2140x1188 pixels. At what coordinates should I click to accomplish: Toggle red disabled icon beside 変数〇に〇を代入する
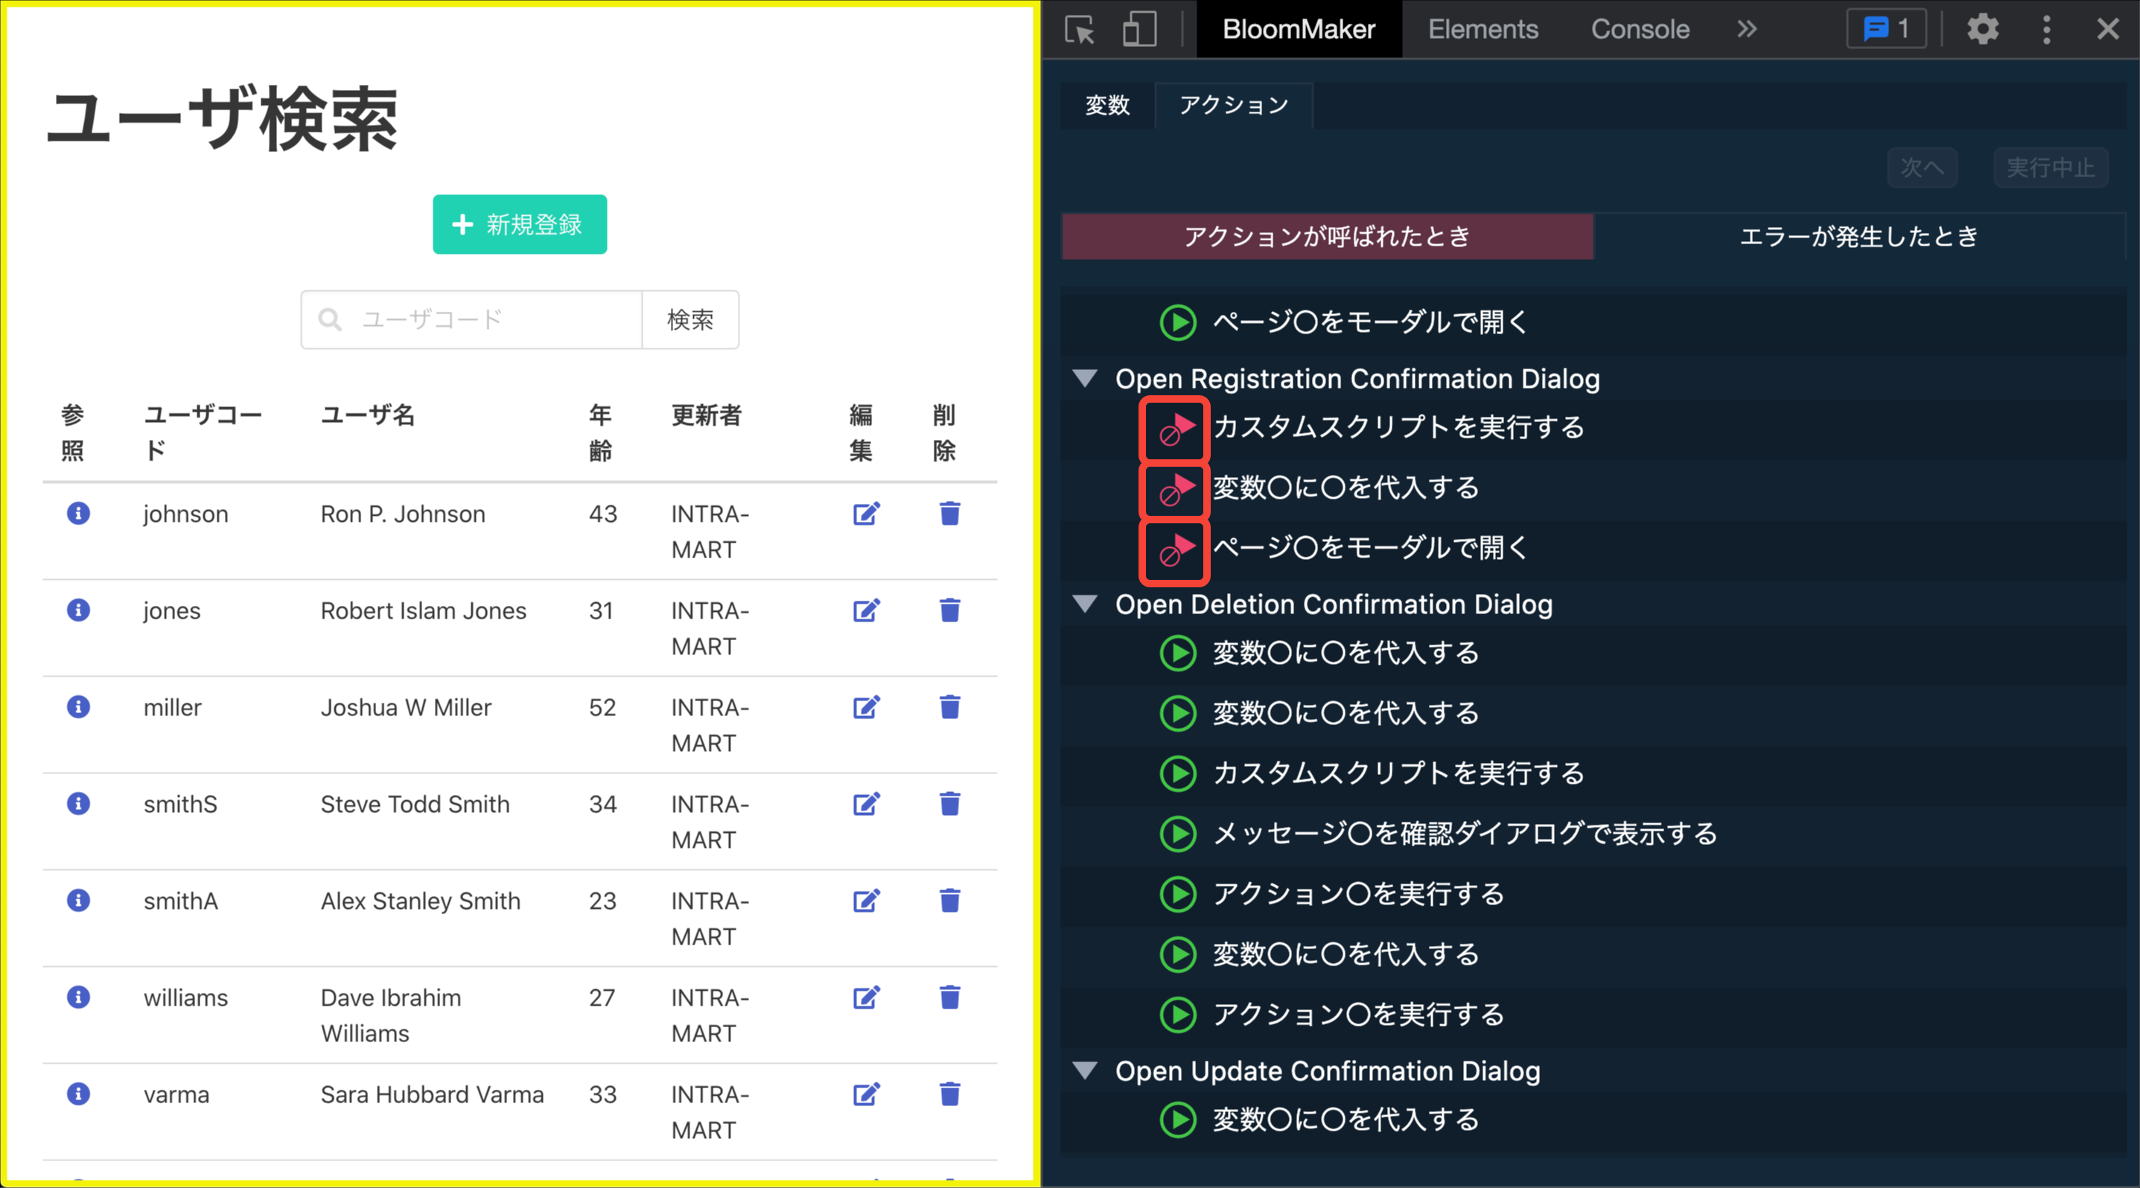(x=1175, y=489)
